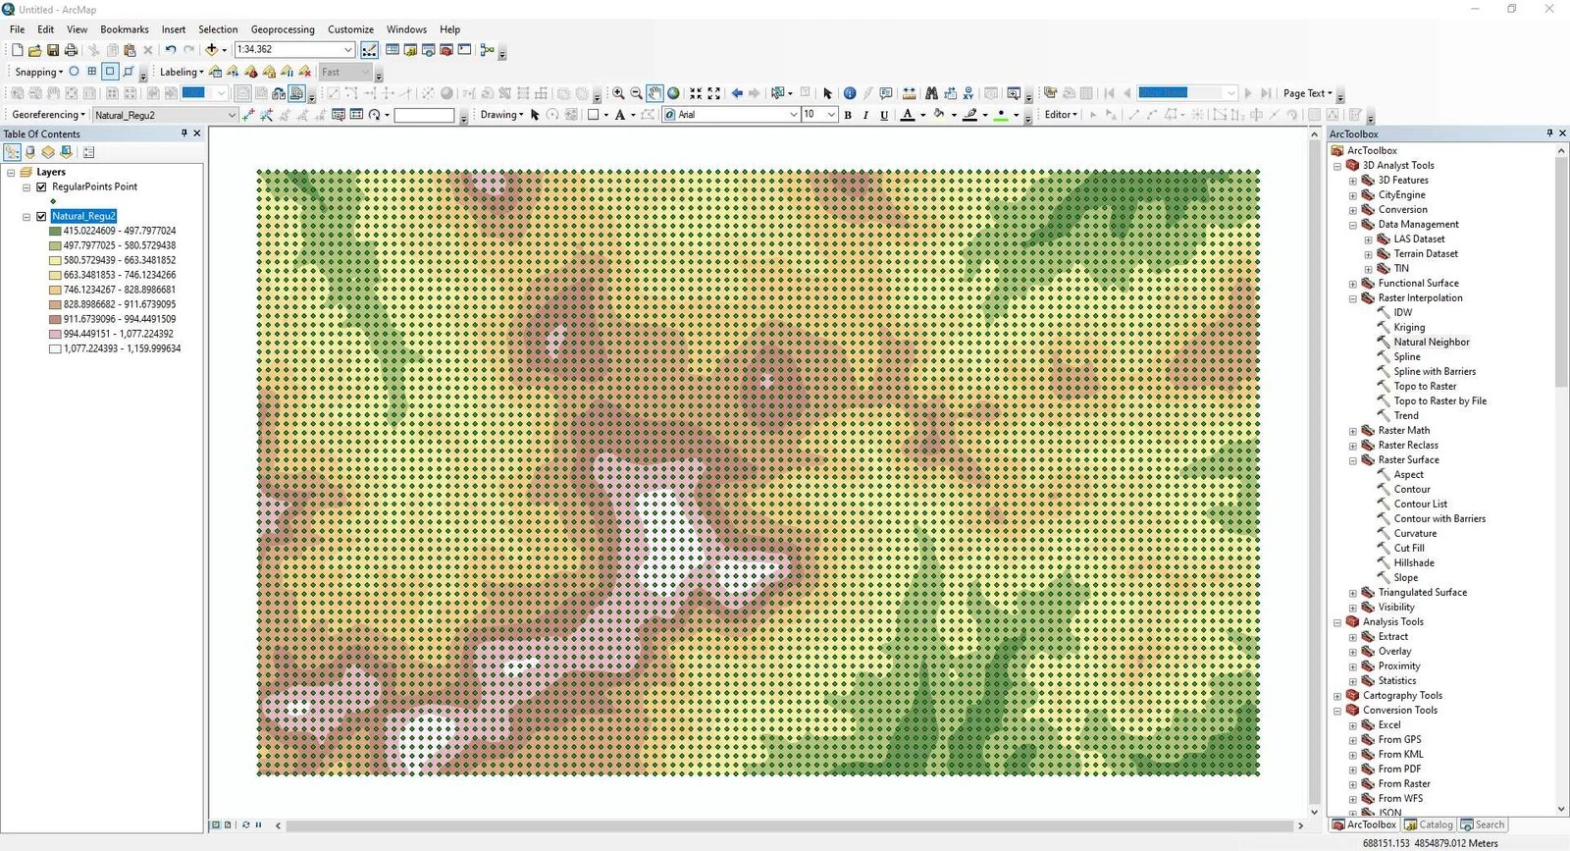Switch to the Catalog tab
This screenshot has height=851, width=1570.
pos(1429,825)
